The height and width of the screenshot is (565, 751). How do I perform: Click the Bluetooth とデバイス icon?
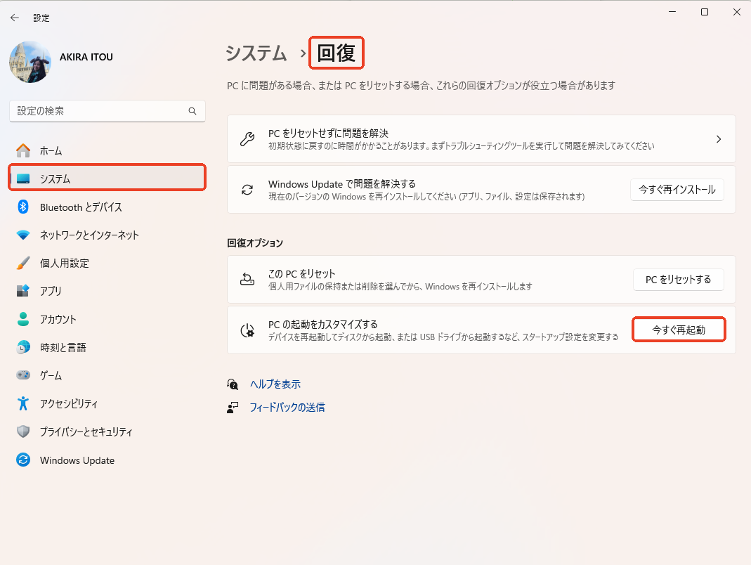point(23,207)
